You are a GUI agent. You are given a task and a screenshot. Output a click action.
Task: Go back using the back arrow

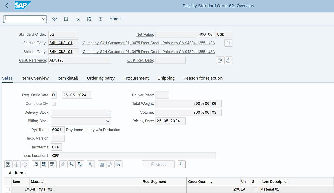[7, 6]
